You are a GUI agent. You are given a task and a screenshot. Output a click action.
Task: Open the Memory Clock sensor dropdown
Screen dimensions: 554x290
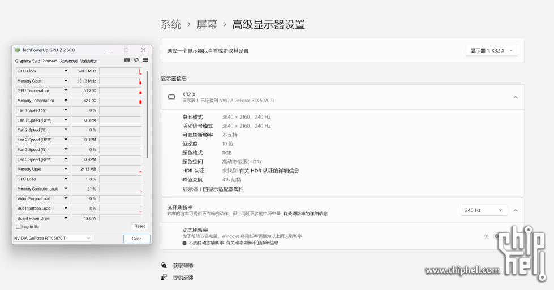pos(66,81)
